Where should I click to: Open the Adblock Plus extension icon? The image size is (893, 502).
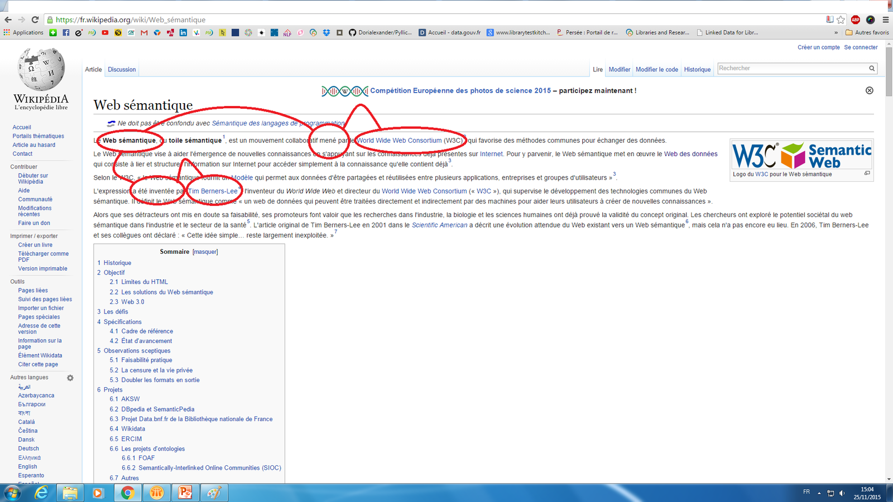pos(856,20)
